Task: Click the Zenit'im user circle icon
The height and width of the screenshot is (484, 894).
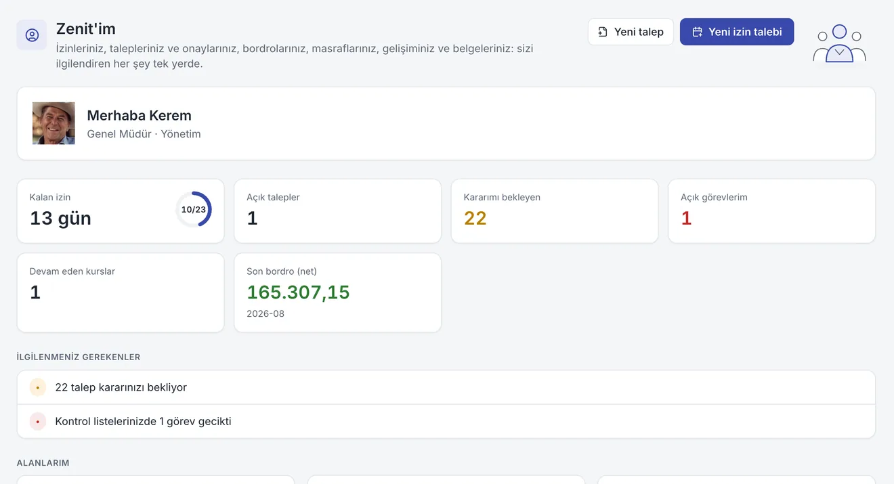Action: coord(32,35)
